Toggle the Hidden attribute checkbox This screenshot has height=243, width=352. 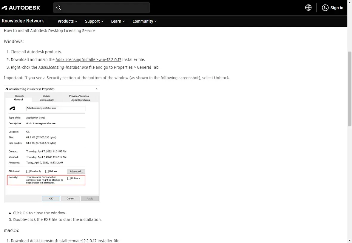pos(47,172)
